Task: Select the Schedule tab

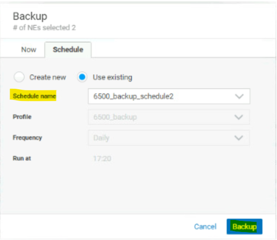Action: pos(68,50)
